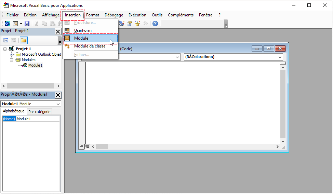Collapse the Modules folder node
Screen dimensions: 333x194
[x=12, y=60]
